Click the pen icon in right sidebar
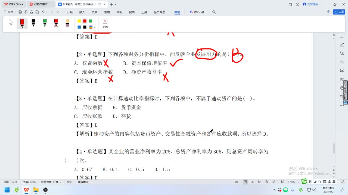348x195 pixels. [x=342, y=45]
